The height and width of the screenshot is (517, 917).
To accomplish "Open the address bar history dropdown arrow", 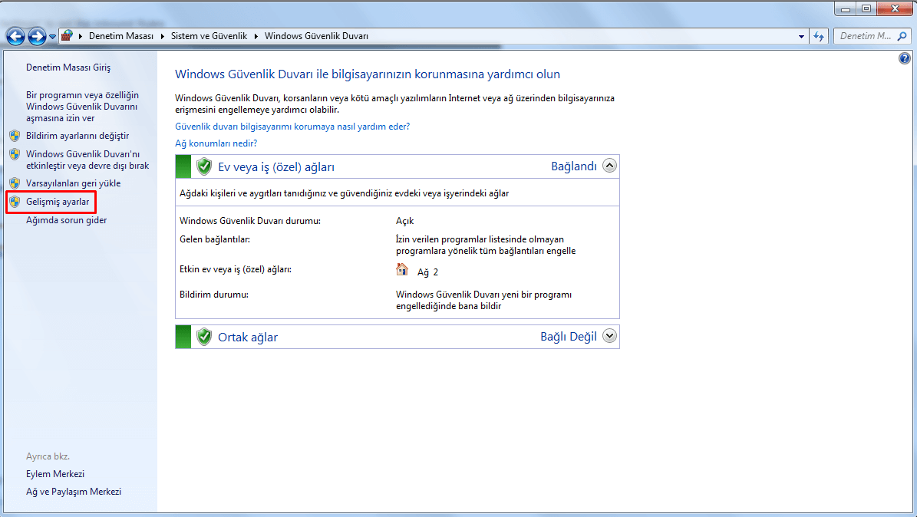I will click(x=801, y=36).
